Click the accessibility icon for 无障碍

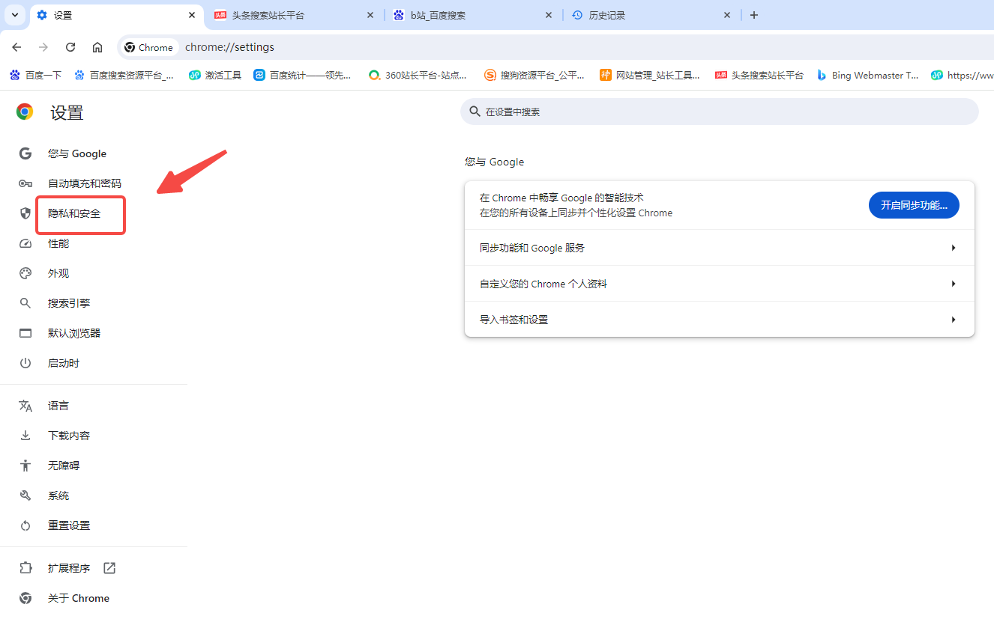coord(25,466)
